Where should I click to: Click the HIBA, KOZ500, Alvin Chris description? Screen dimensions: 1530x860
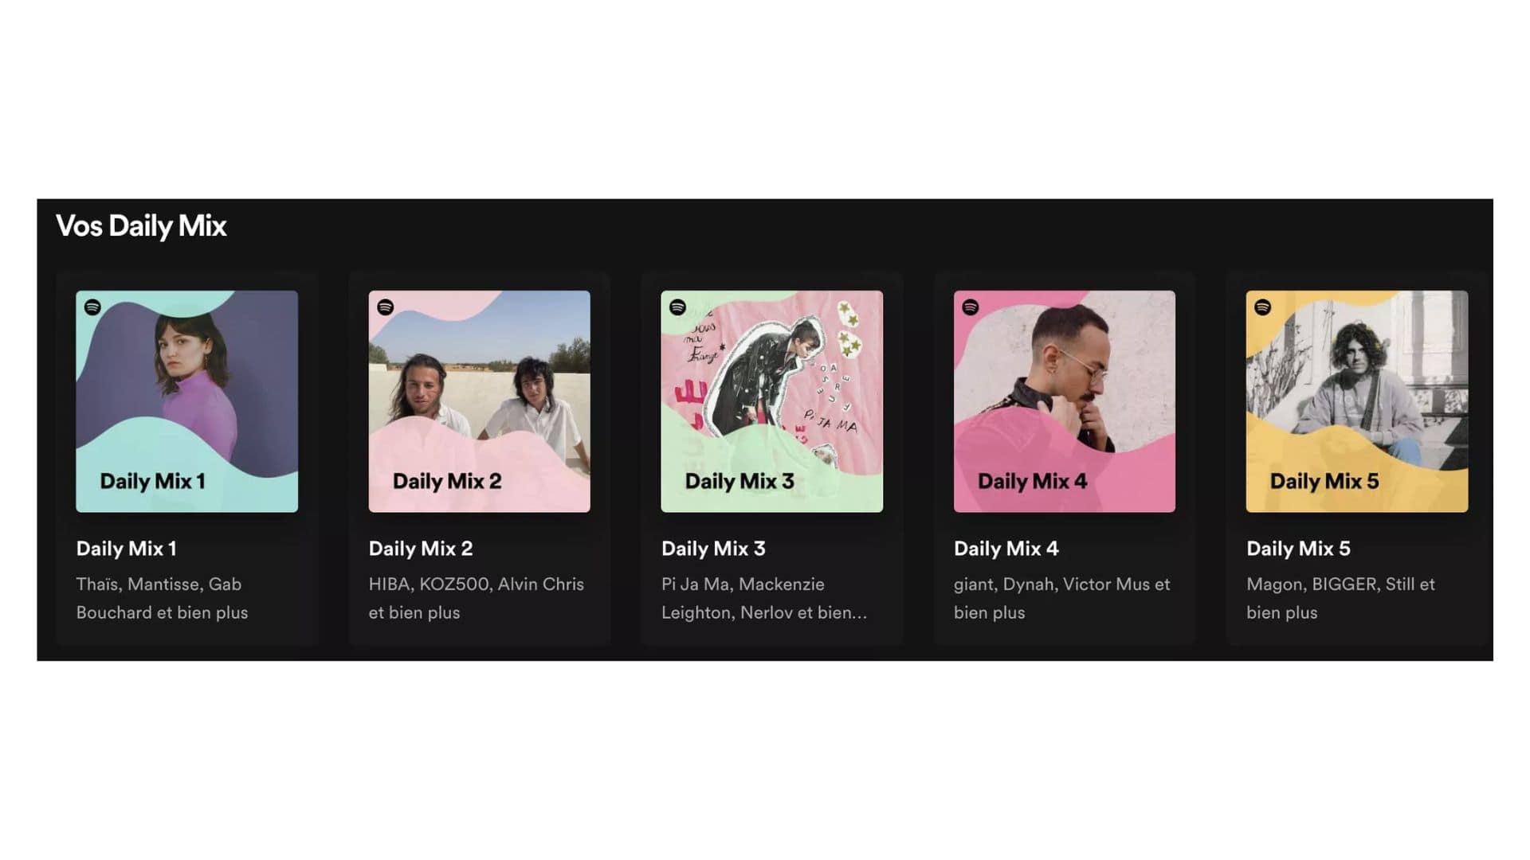(477, 599)
